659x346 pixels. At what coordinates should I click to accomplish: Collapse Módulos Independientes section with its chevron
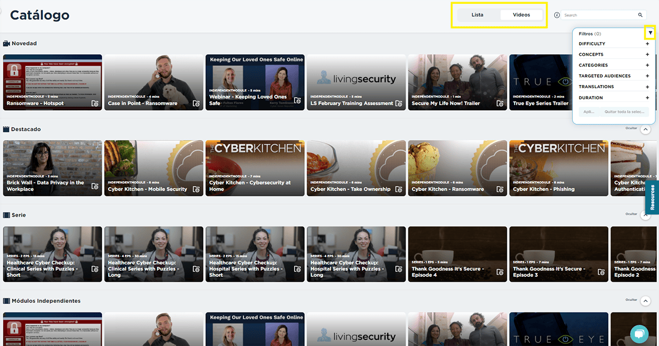coord(646,302)
